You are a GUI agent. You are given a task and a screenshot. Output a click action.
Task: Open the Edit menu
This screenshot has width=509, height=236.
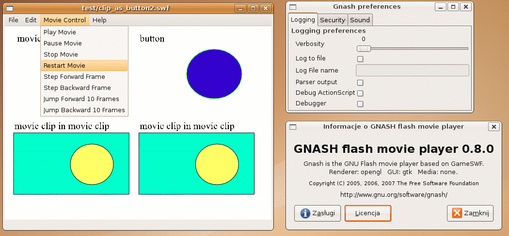tap(31, 20)
